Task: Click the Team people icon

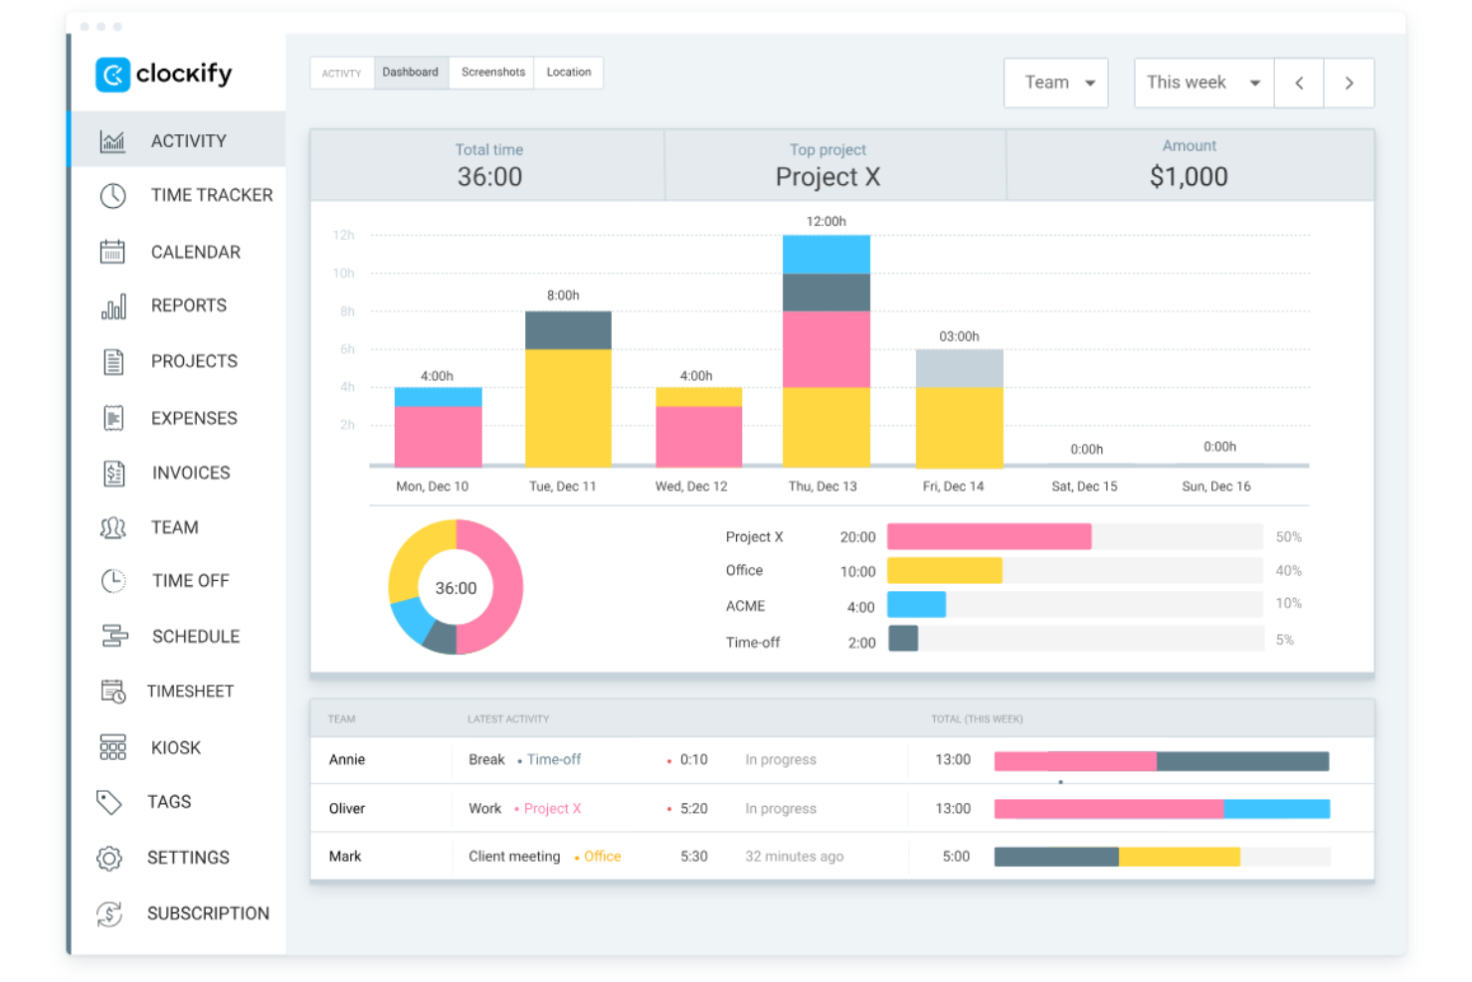Action: point(113,528)
